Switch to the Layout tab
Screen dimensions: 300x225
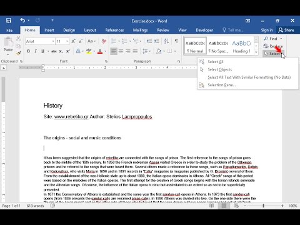pos(90,30)
